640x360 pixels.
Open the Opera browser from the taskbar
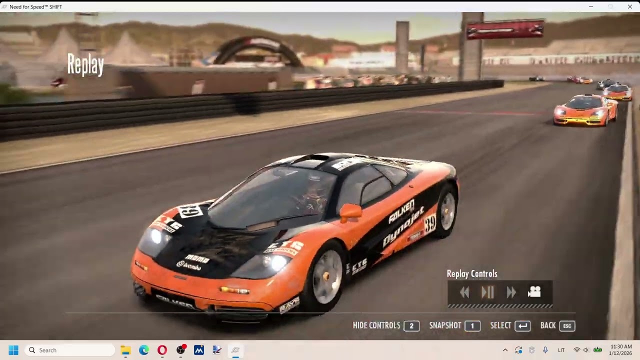coord(162,350)
